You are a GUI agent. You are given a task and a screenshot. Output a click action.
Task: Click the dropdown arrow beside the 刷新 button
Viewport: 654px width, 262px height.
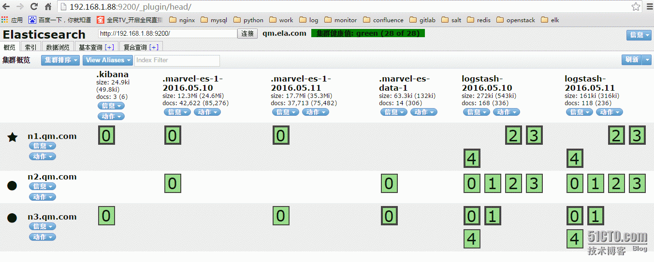pyautogui.click(x=647, y=59)
